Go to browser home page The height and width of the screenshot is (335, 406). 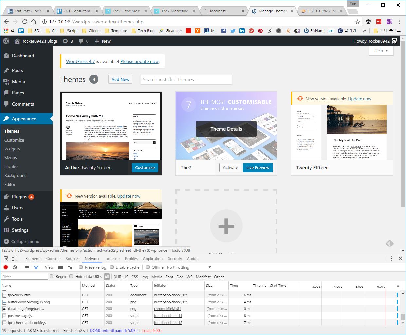click(33, 22)
